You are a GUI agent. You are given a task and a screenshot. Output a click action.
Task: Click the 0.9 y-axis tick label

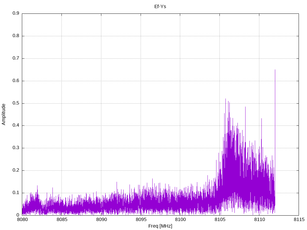click(16, 13)
